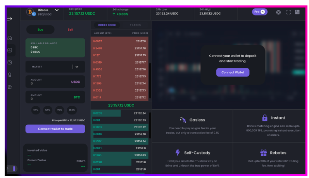Expand the sidebar with the arrow icon
Screen dimensions: 309x178
9,19
